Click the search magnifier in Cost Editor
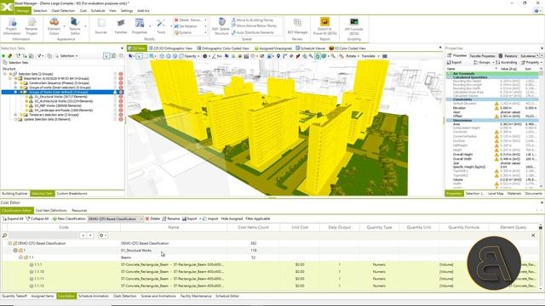This screenshot has height=306, width=545. [4, 235]
